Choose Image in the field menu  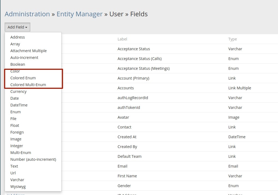coord(16,139)
